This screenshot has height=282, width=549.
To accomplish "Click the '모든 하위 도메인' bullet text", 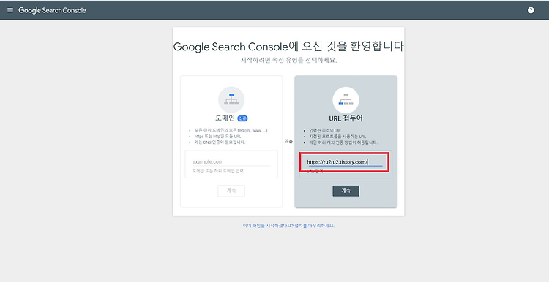I will 231,130.
